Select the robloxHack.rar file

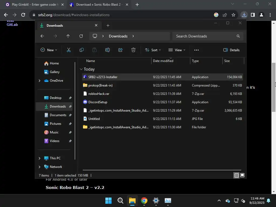[163, 94]
